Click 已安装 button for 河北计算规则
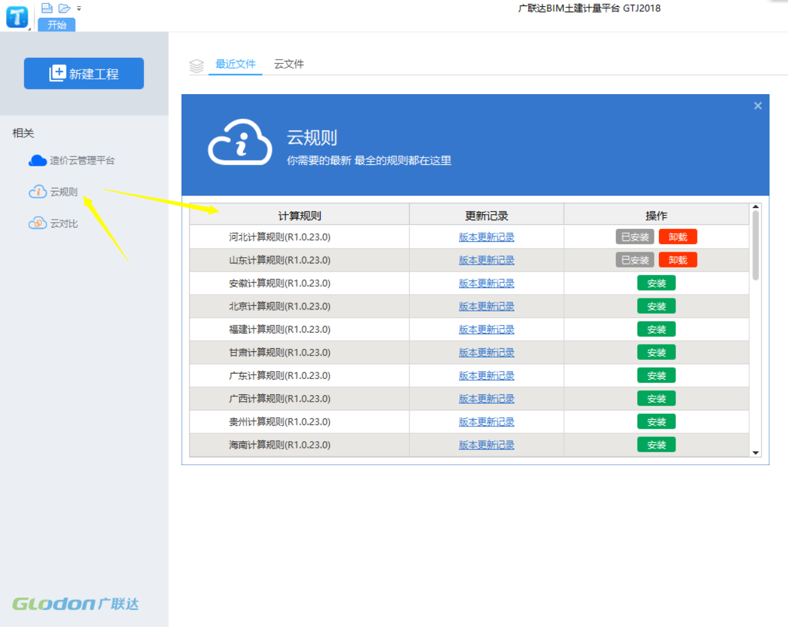The width and height of the screenshot is (788, 627). pos(635,237)
